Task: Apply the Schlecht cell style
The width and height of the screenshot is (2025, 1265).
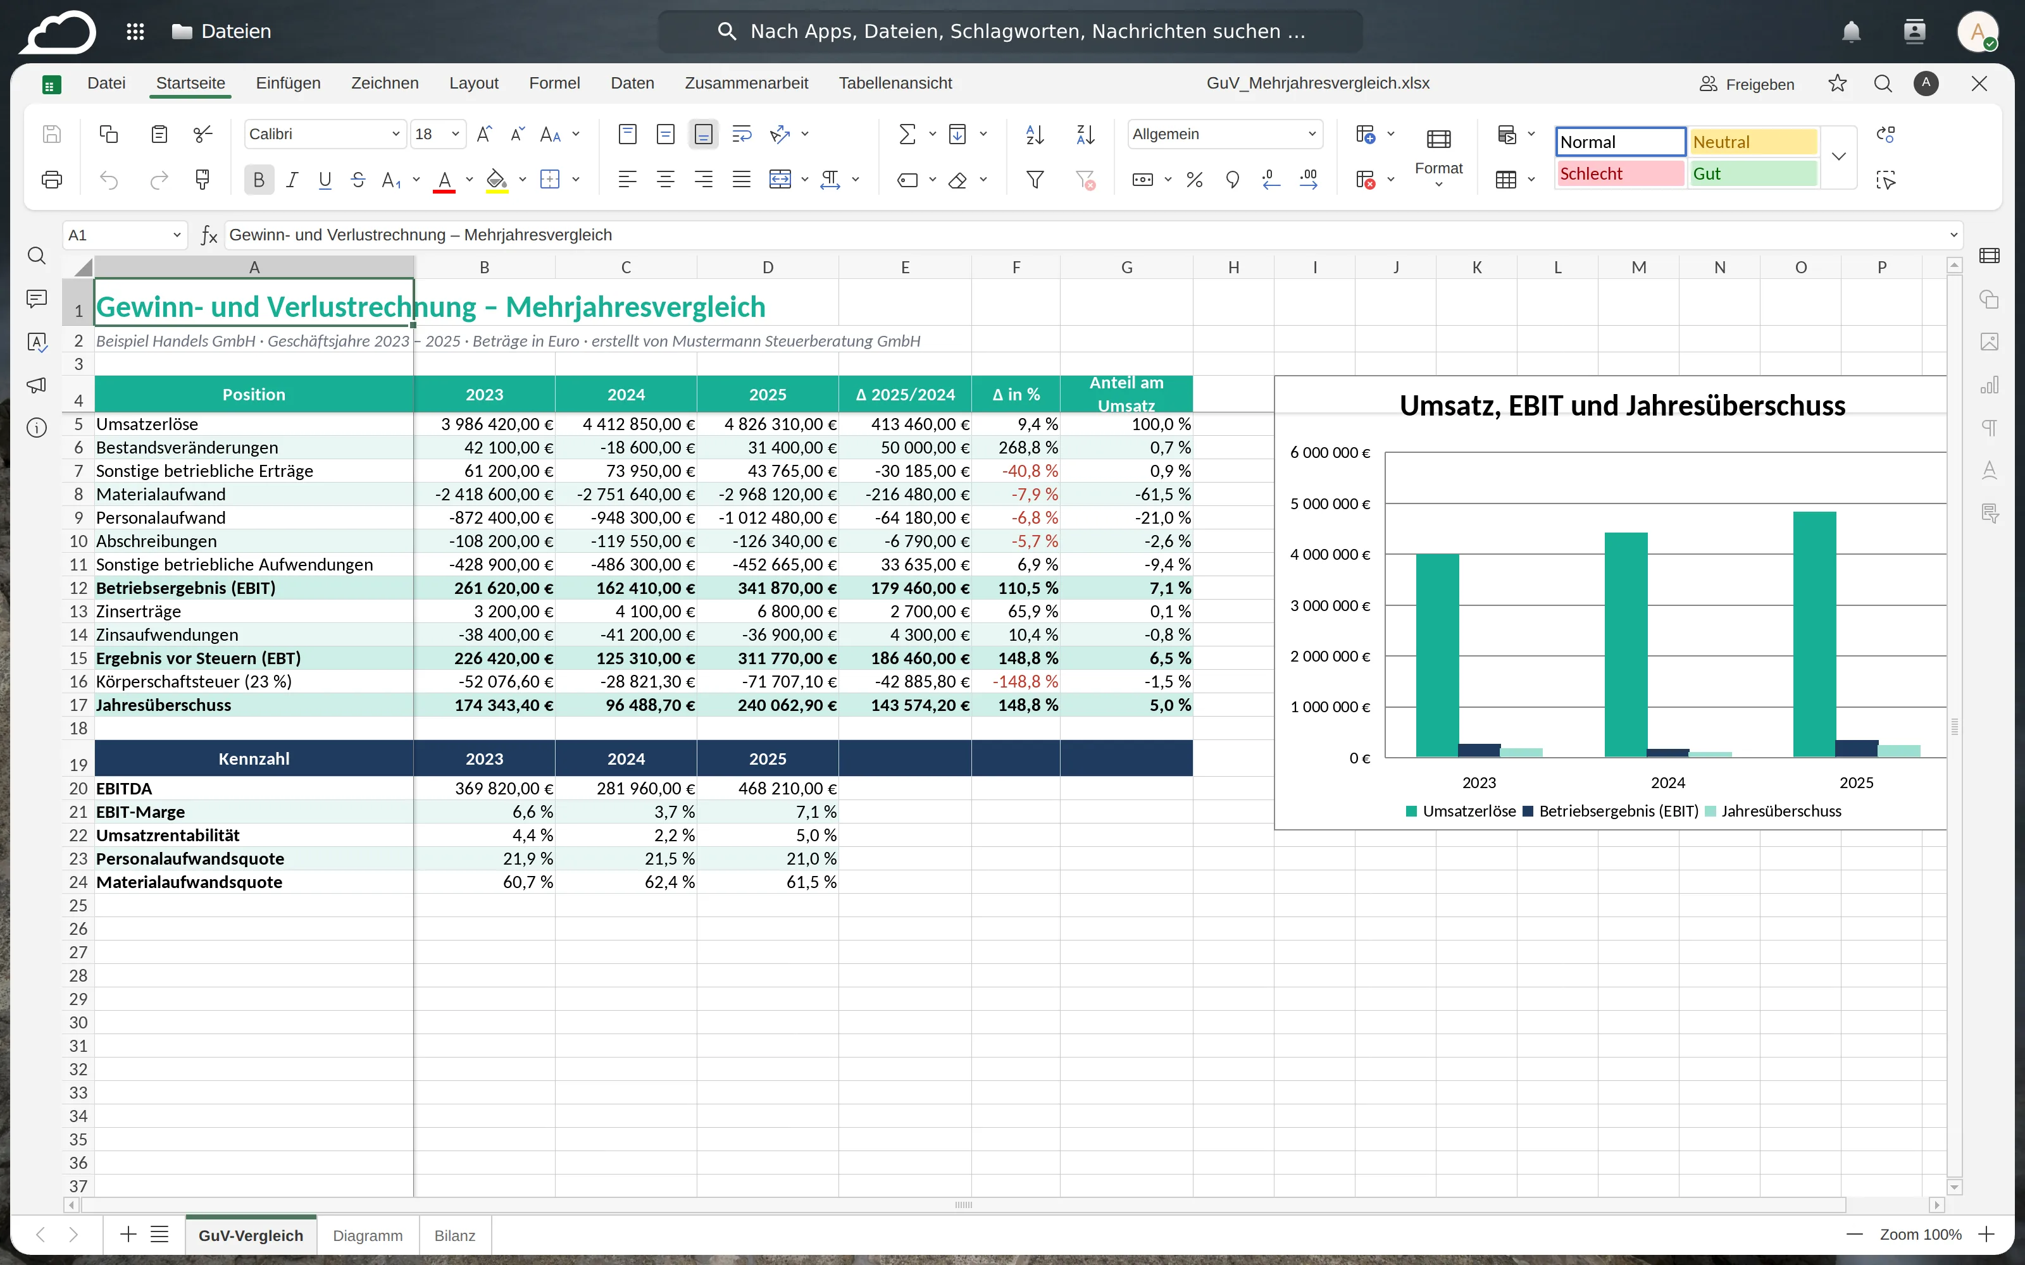Action: pos(1620,174)
